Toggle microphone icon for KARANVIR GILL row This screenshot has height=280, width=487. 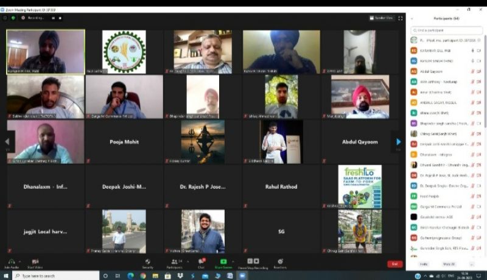point(473,51)
